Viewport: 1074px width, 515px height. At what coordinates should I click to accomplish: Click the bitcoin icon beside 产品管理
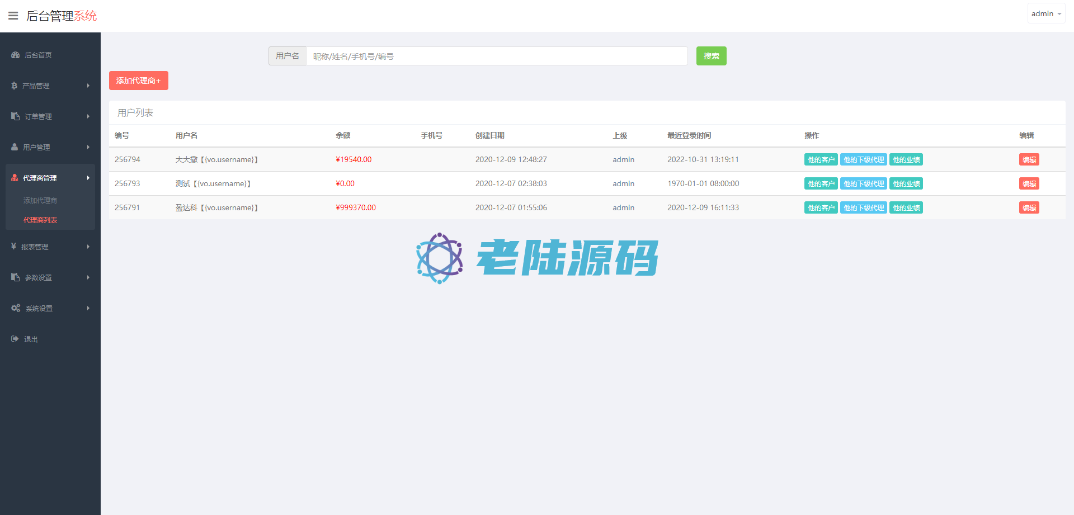(x=14, y=86)
